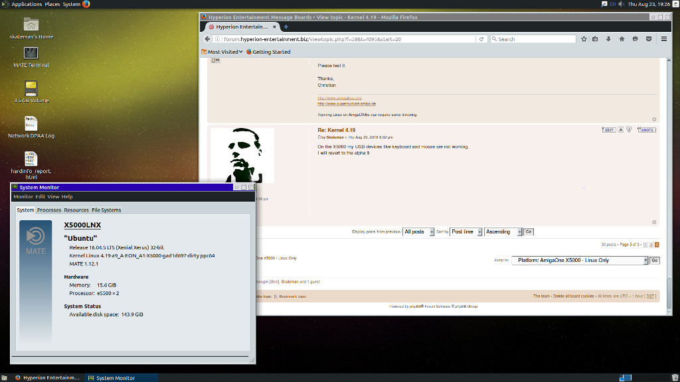This screenshot has height=382, width=680.
Task: Select the System tab
Action: tap(25, 210)
